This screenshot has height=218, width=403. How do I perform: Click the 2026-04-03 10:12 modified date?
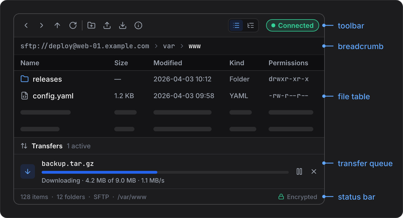click(182, 79)
